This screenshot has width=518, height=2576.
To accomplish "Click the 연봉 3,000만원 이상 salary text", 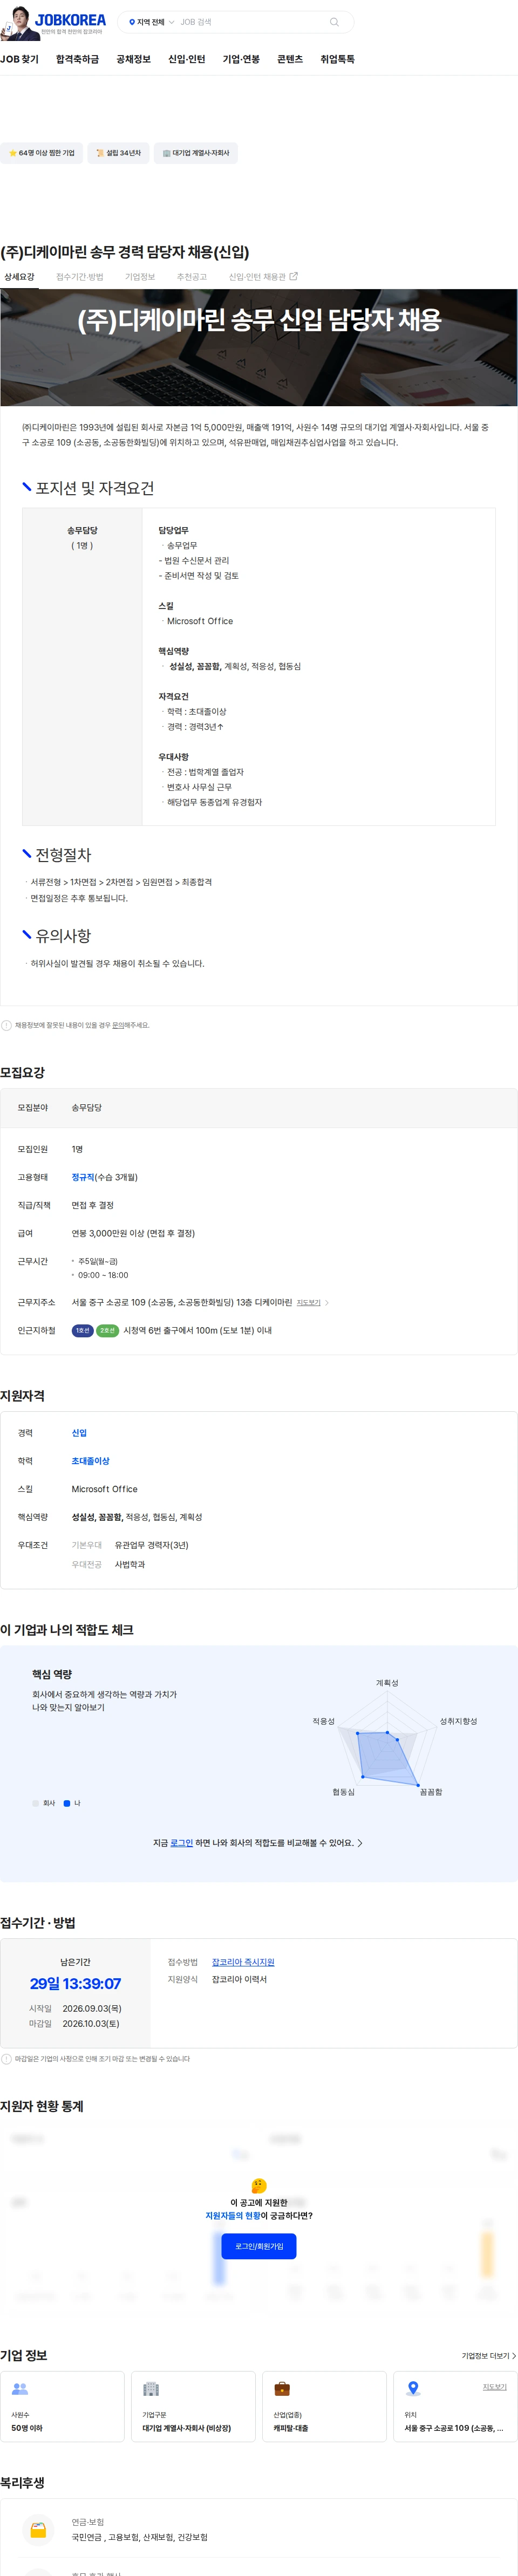I will coord(133,1233).
